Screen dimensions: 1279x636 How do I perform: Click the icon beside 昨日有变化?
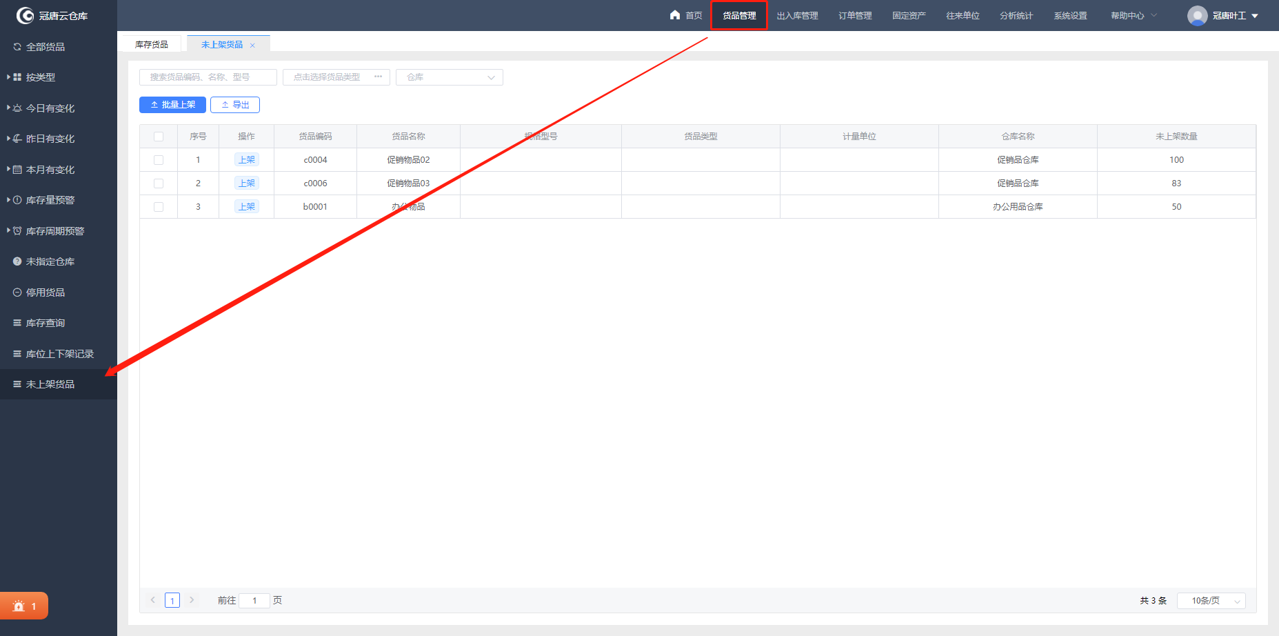[17, 139]
